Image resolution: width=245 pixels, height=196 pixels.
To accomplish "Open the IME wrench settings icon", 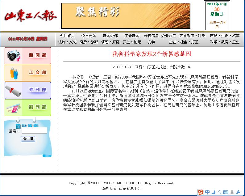I will coord(238,192).
